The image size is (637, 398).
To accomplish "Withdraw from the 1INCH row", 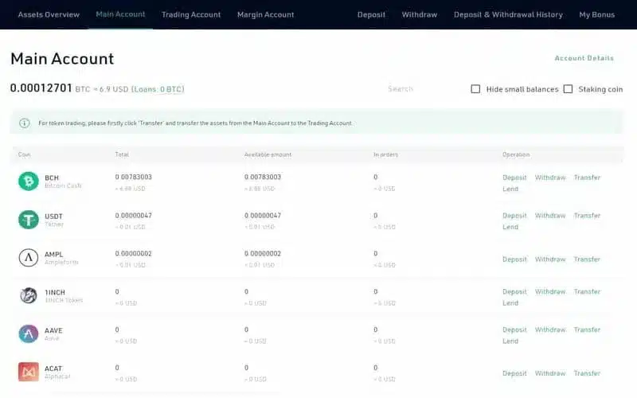I will 550,291.
